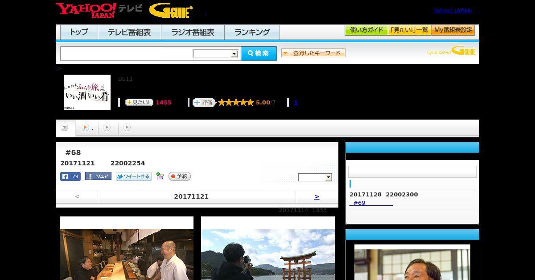Click the calendar add icon beside 予約
The image size is (535, 280).
(x=160, y=176)
